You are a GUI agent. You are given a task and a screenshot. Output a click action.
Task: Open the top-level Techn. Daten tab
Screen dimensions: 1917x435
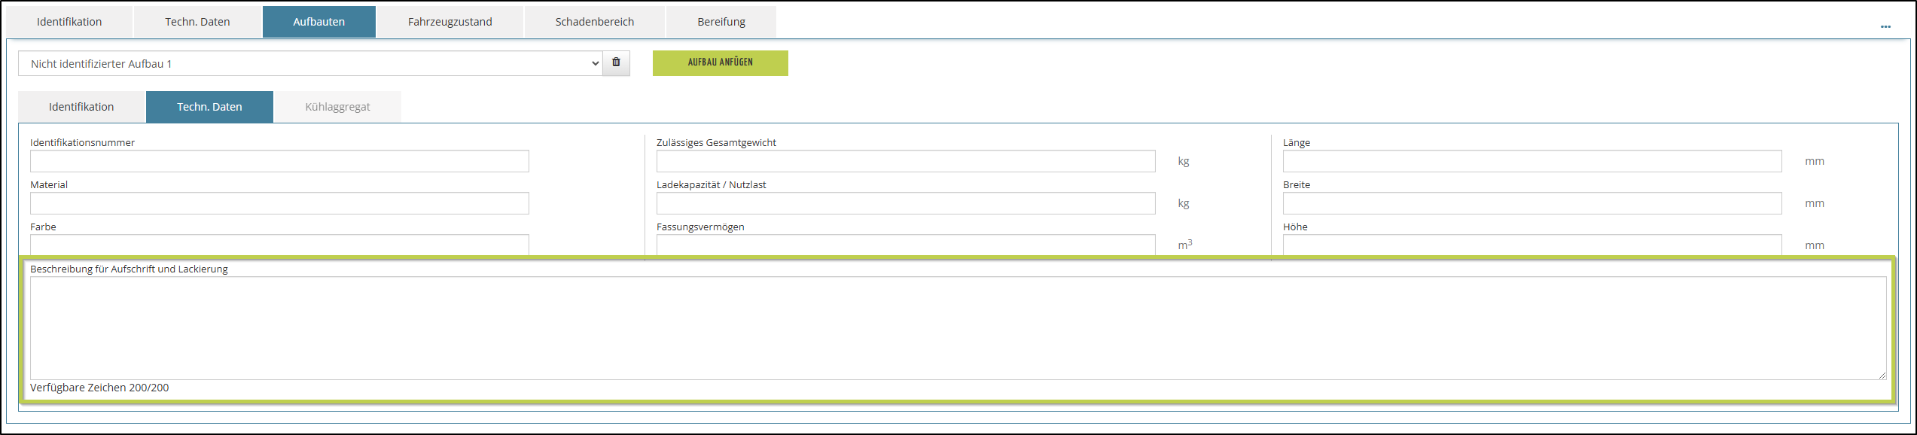pos(197,22)
